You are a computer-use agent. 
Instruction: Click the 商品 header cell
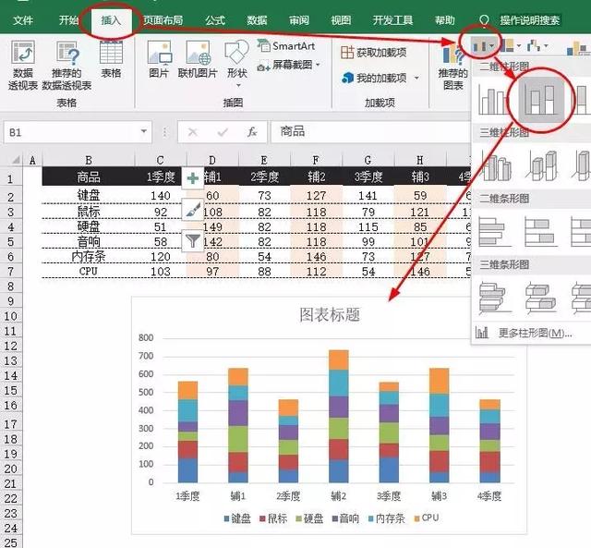click(x=89, y=177)
